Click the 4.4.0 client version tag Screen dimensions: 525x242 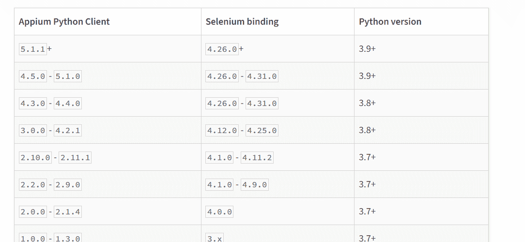click(68, 103)
